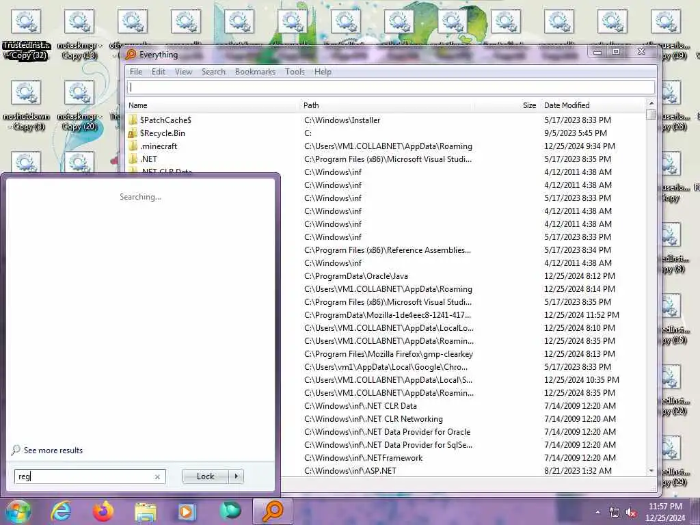Screen dimensions: 700x525
Task: Click the vertical scrollbar thumb in the results list
Action: point(651,115)
